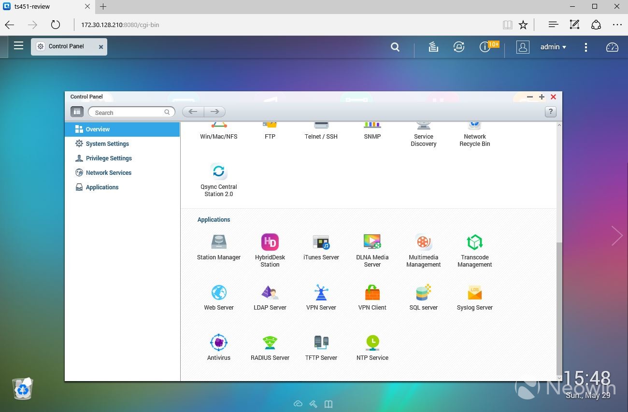Click the QTS search magnifier icon

pyautogui.click(x=395, y=47)
